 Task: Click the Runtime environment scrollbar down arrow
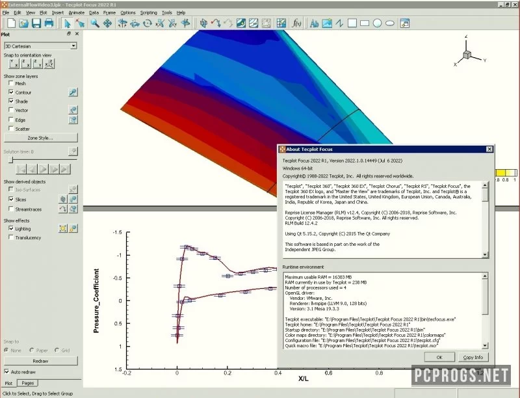tap(485, 345)
